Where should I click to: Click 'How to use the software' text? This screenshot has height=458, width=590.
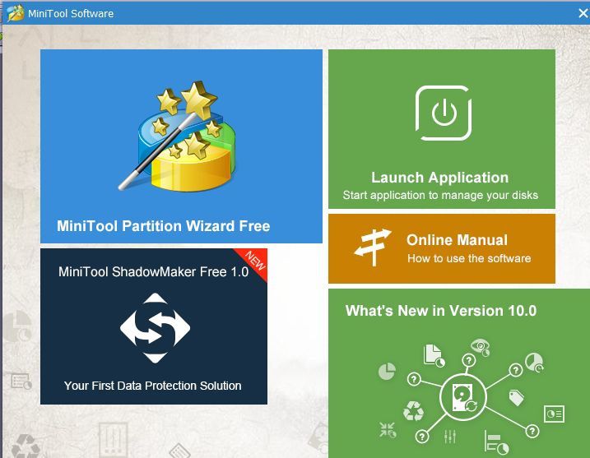click(x=469, y=258)
